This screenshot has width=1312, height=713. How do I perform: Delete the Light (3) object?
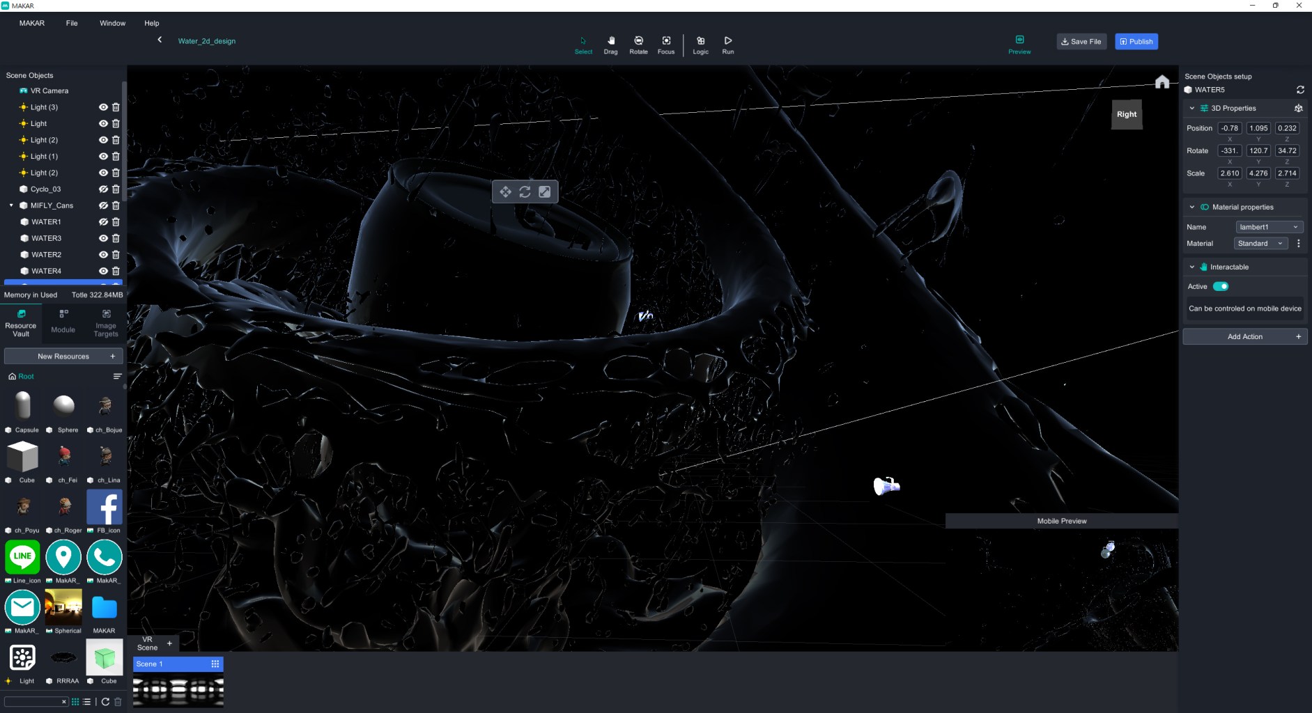click(x=116, y=107)
